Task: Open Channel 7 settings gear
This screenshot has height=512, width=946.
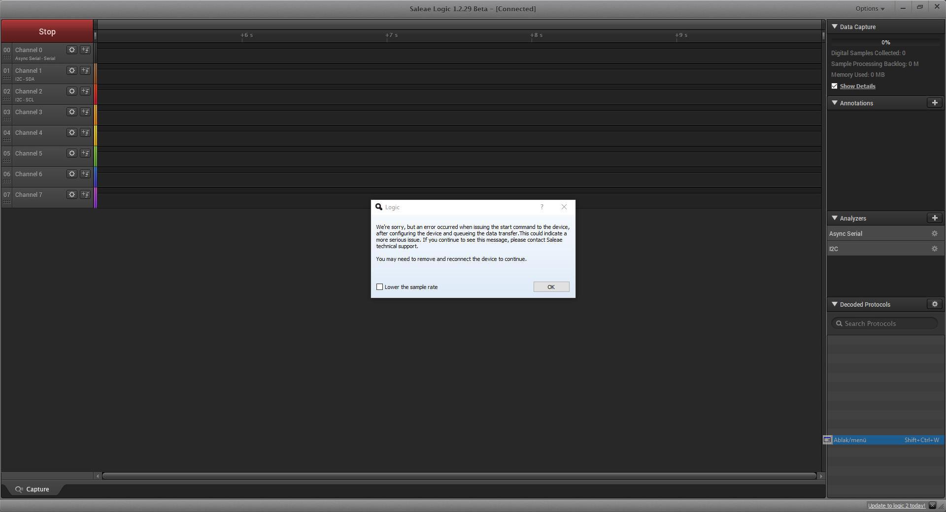Action: [x=72, y=194]
